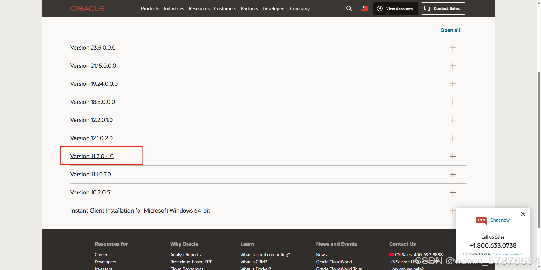Image resolution: width=541 pixels, height=270 pixels.
Task: Close the chat popup
Action: [x=523, y=214]
